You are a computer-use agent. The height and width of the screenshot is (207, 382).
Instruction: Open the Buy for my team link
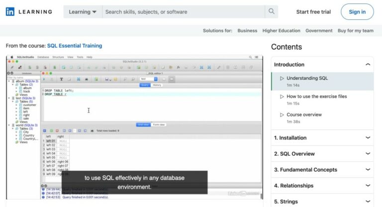356,31
